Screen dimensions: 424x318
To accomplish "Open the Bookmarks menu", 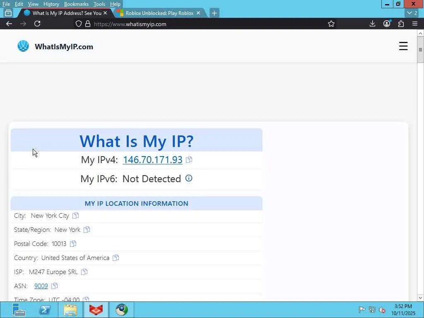I will [76, 4].
